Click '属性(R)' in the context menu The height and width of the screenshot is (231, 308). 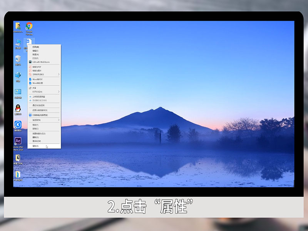(36, 146)
